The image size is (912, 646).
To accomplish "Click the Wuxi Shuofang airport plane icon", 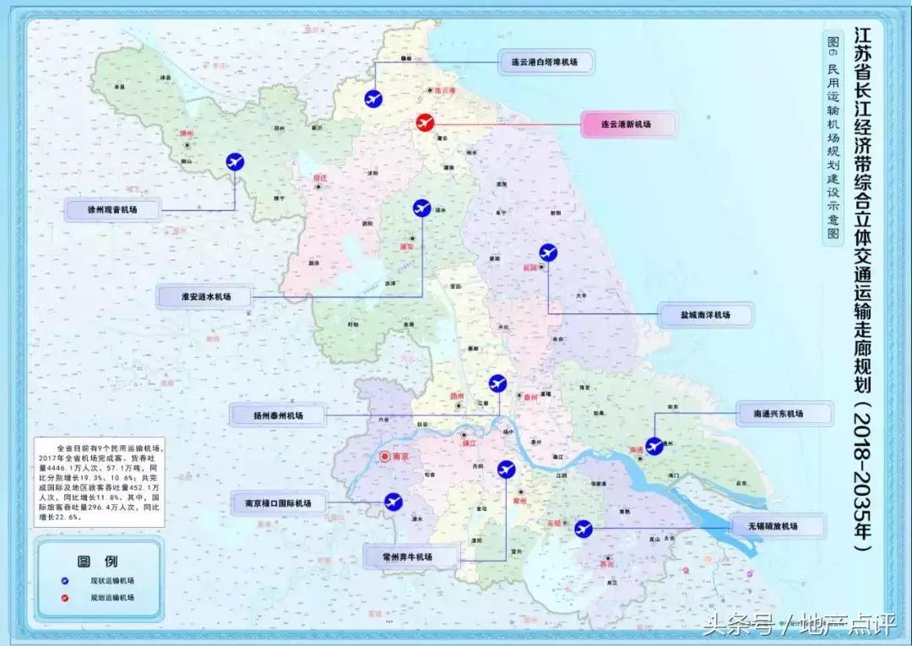I will (583, 529).
